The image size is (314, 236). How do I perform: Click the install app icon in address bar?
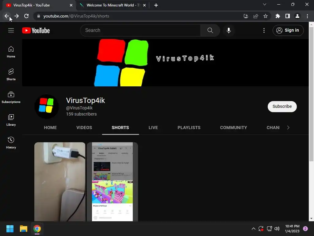click(246, 16)
